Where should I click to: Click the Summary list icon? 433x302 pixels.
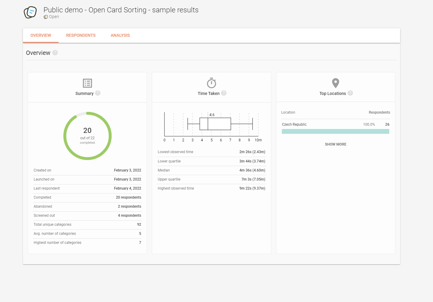point(87,83)
